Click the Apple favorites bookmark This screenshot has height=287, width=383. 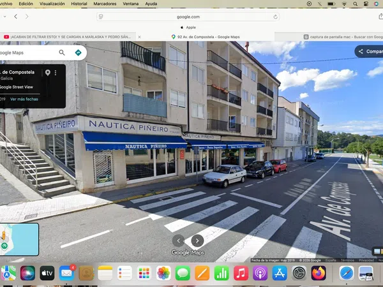pyautogui.click(x=188, y=27)
